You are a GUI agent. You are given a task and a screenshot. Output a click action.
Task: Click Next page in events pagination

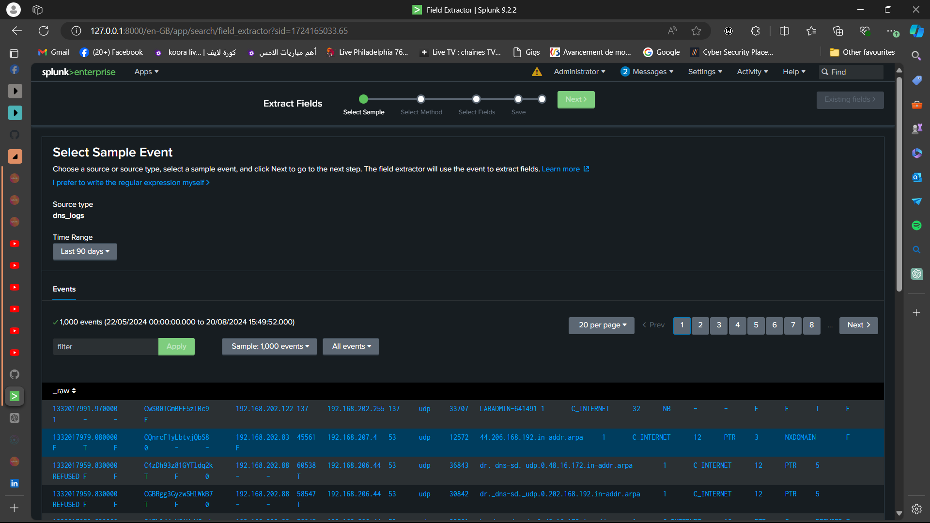(859, 325)
